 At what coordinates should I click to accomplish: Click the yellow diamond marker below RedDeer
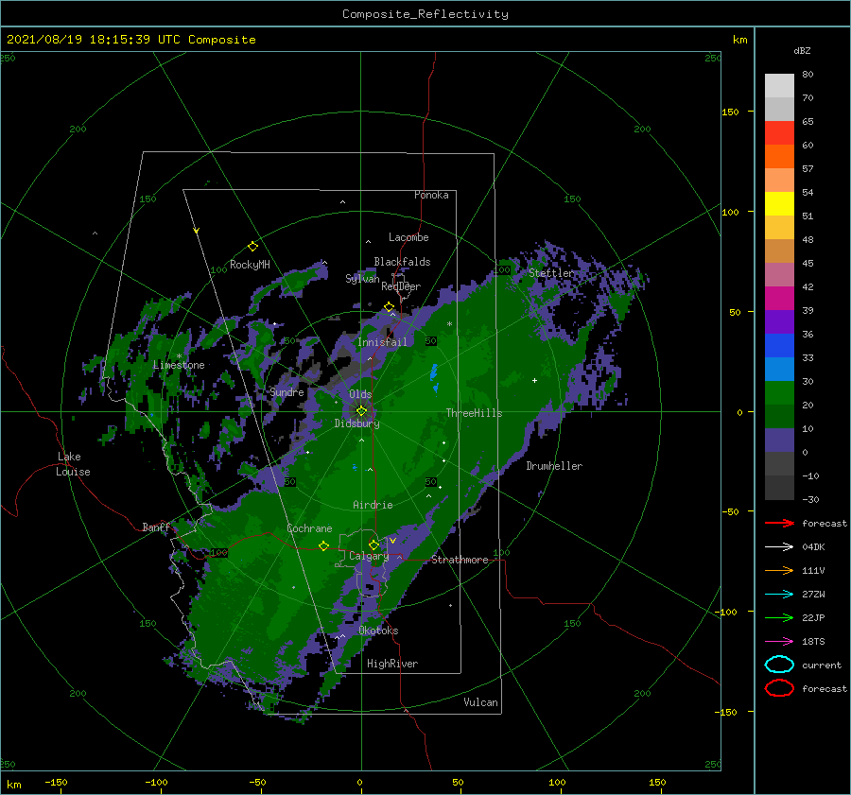click(389, 307)
